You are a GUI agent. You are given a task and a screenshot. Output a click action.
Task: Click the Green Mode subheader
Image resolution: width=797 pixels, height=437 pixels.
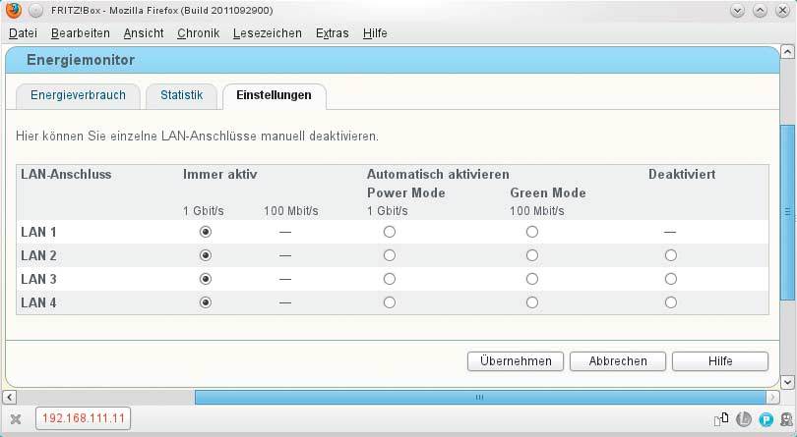[548, 192]
